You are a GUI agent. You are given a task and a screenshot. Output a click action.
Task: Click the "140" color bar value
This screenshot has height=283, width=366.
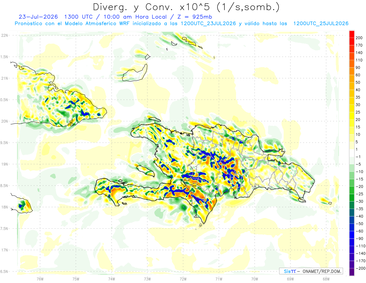(x=359, y=53)
